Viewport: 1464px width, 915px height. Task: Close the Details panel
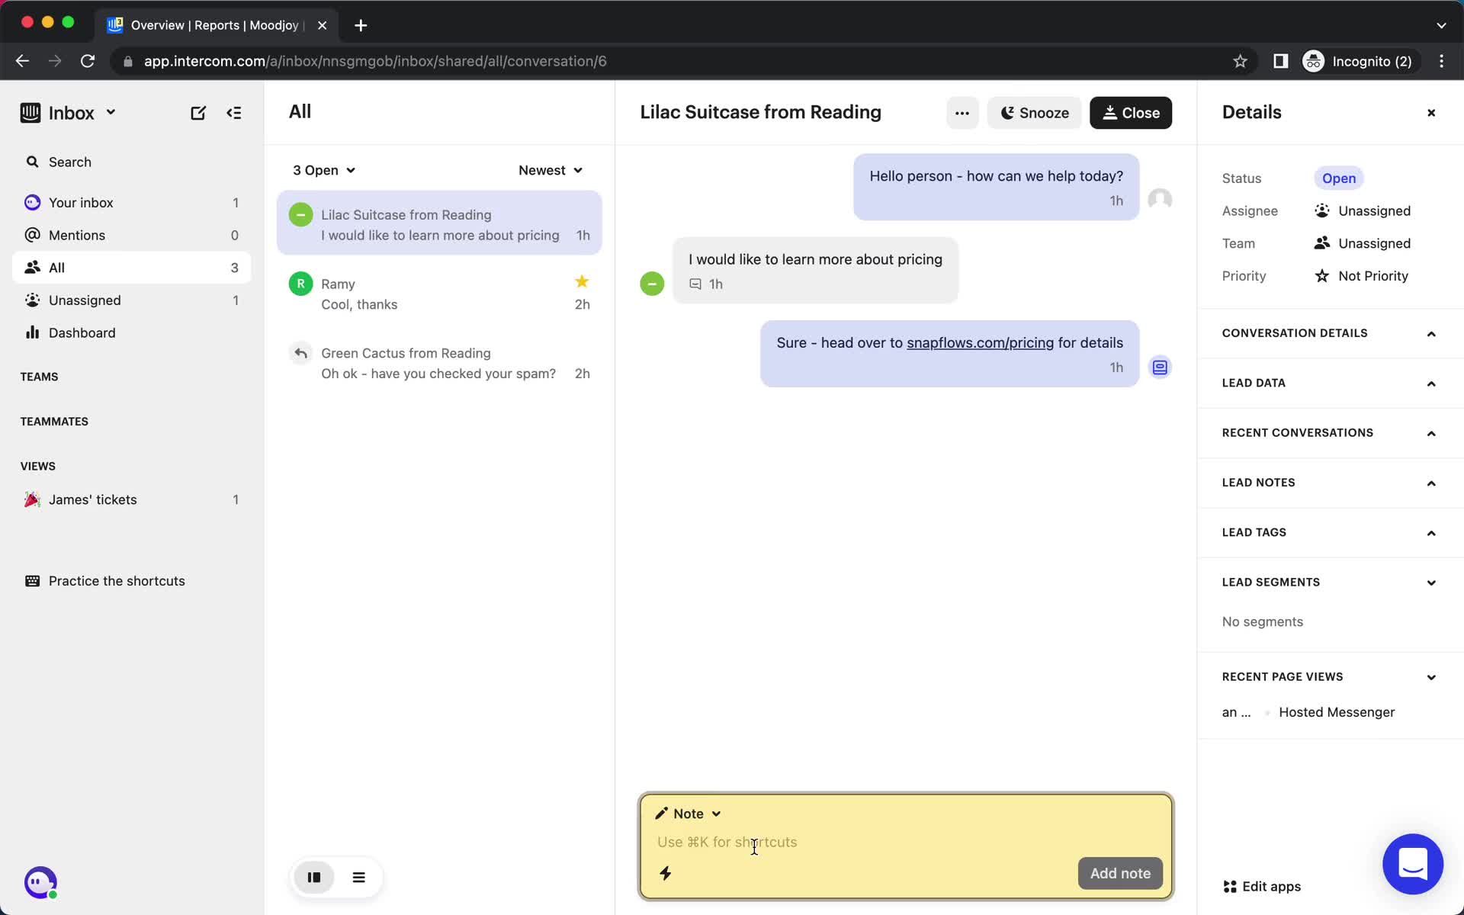tap(1431, 113)
